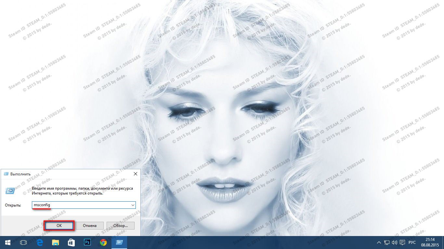The image size is (444, 249).
Task: Expand the Открыть combo box dropdown arrow
Action: tap(133, 205)
